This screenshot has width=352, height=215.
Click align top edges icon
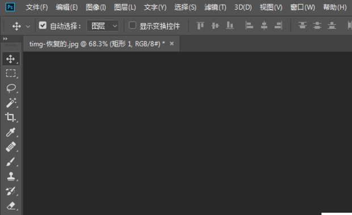tap(200, 26)
